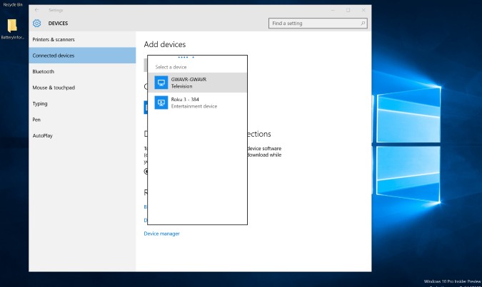Choose Roku 3 - 184 entertainment device
This screenshot has height=287, width=482.
(197, 103)
